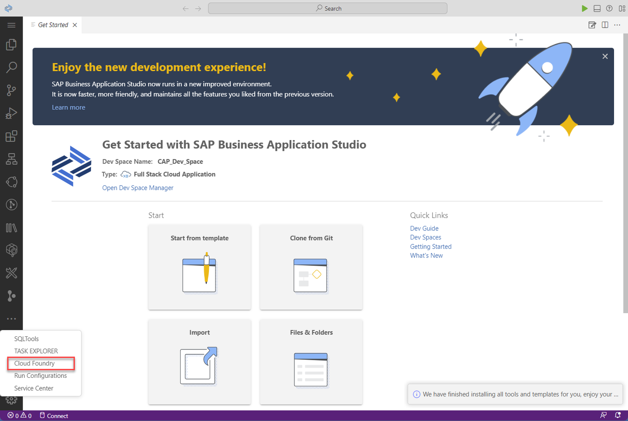Open the Search view icon in sidebar
The image size is (628, 421).
pyautogui.click(x=11, y=67)
